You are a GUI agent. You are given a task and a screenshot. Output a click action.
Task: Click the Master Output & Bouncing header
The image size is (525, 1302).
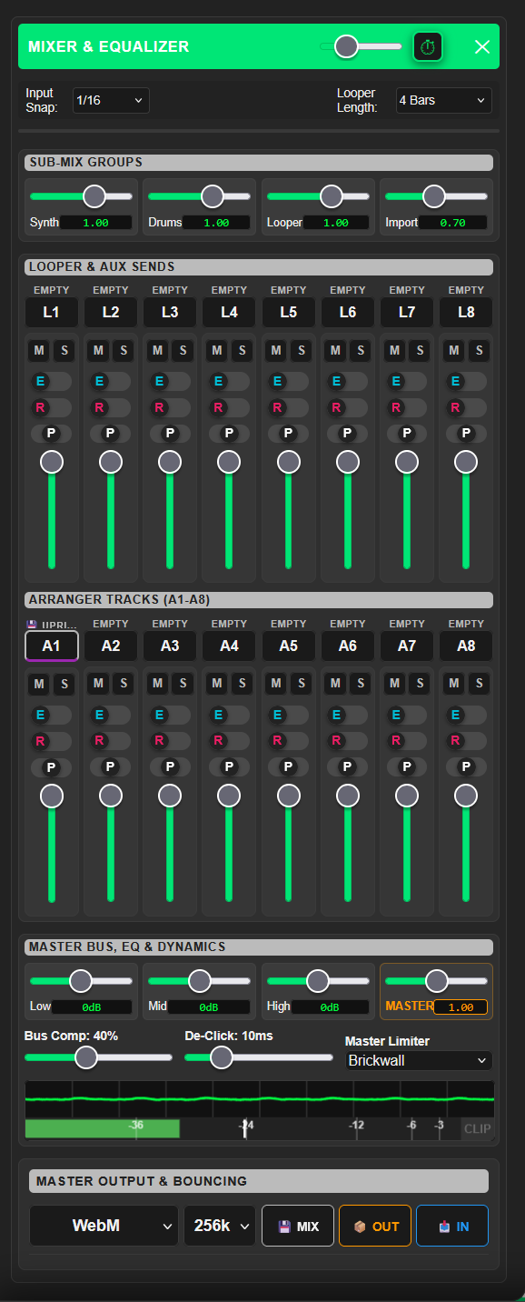[x=259, y=1181]
